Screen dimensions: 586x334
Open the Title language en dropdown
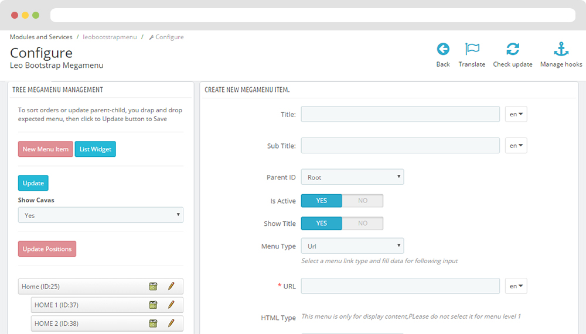516,114
